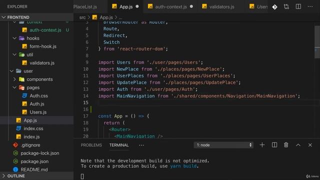Collapse the user folder

point(11,71)
